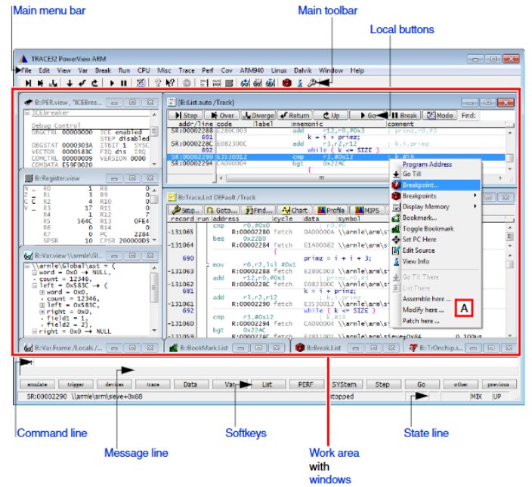Click the B::TrOnchip window icon
The image size is (532, 487).
(x=413, y=348)
